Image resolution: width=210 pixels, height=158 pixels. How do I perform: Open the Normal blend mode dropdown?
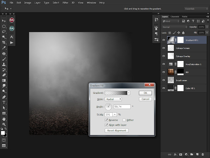[175, 27]
